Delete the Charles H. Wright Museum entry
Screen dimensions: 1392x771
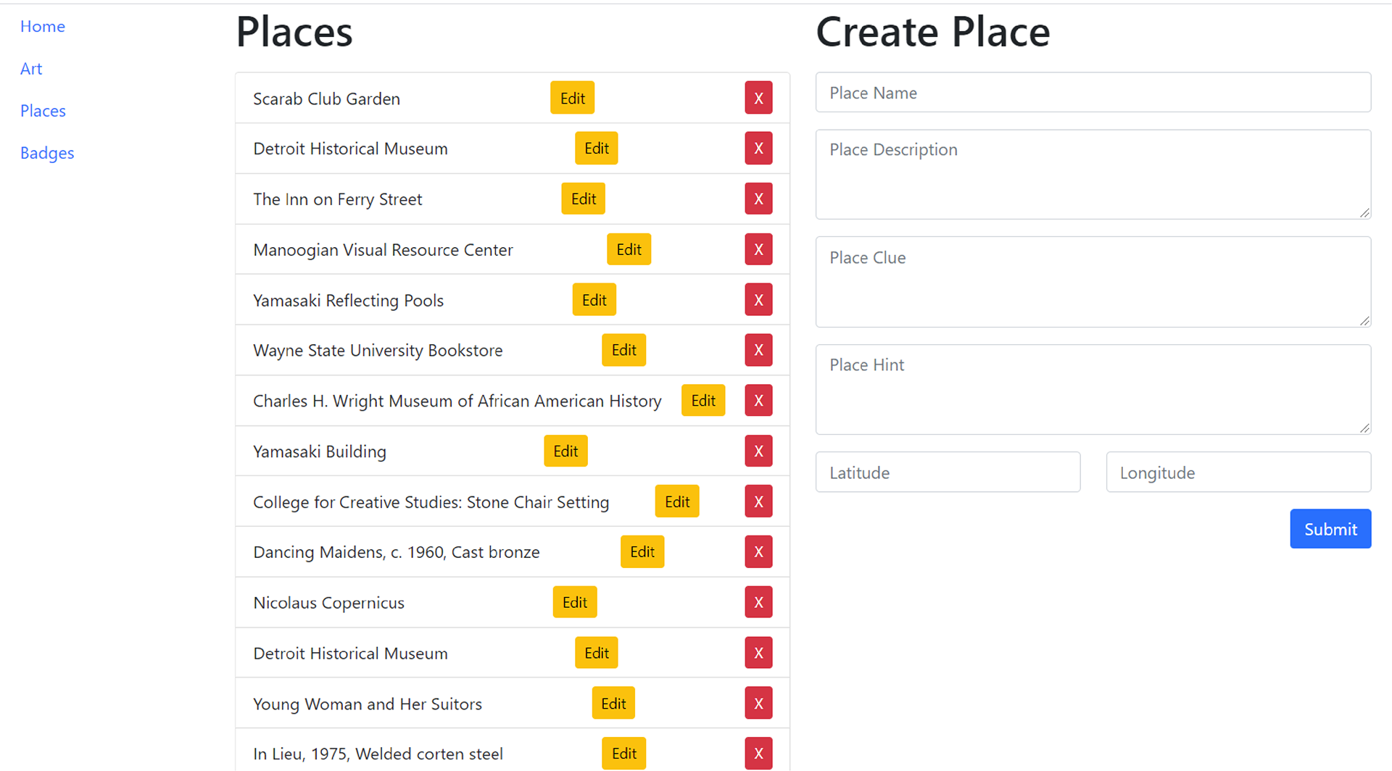click(758, 401)
